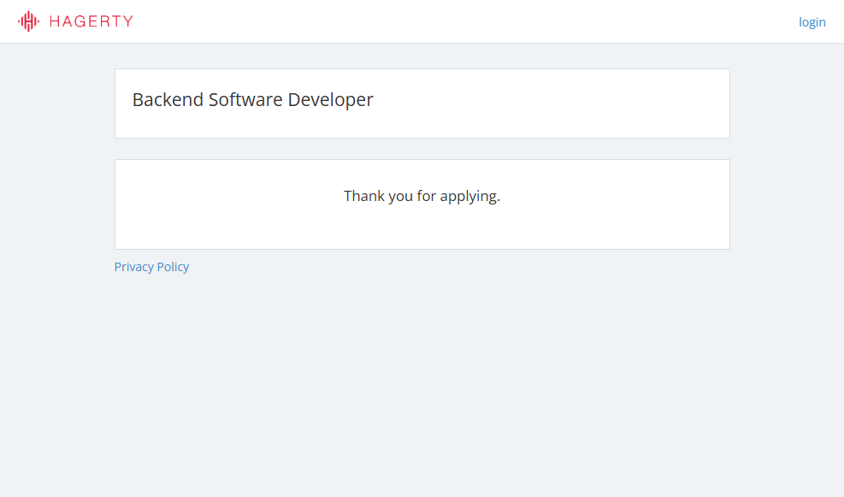This screenshot has height=497, width=844.
Task: Click the letter 'Y' ending HAGERTY wordmark
Action: coord(128,21)
